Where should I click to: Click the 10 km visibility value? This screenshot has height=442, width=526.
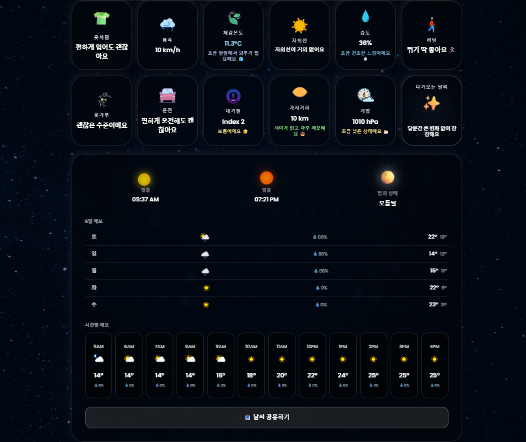(x=299, y=118)
